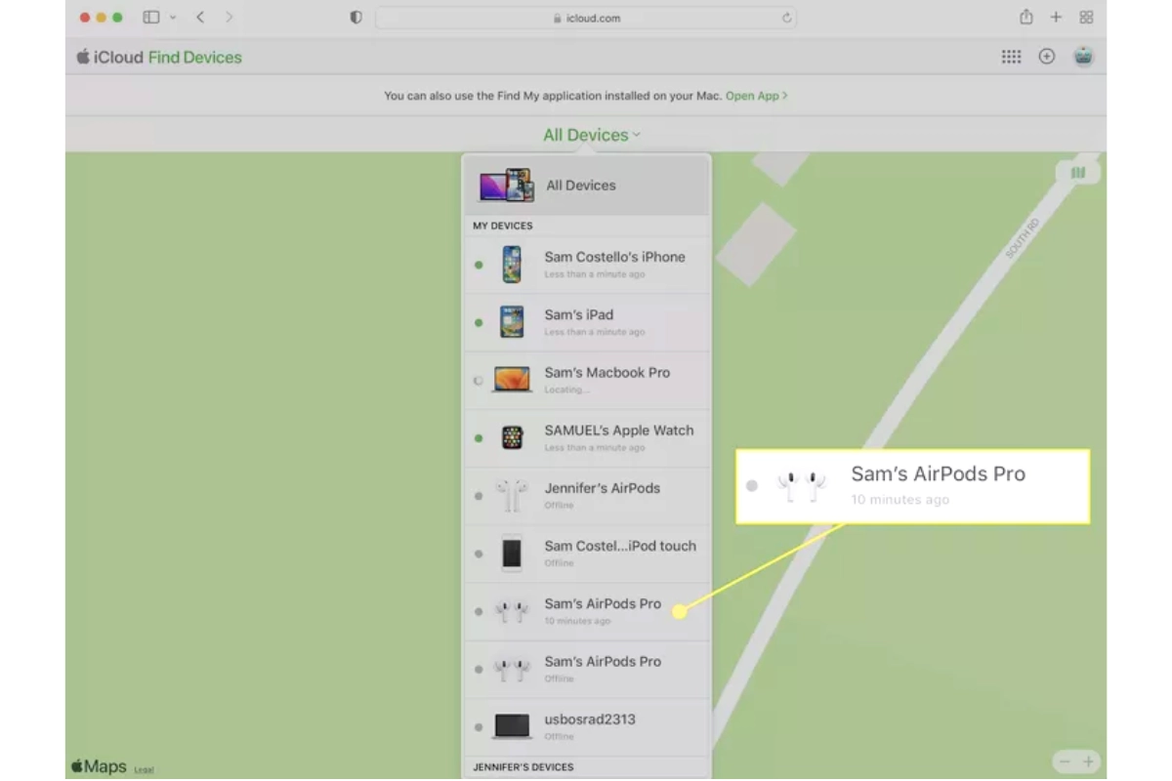1172x781 pixels.
Task: Go back with Safari back arrow
Action: 200,18
